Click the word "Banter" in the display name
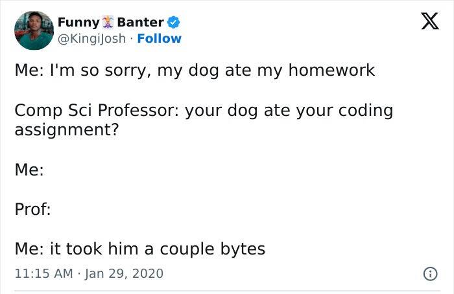The image size is (454, 294). point(140,23)
